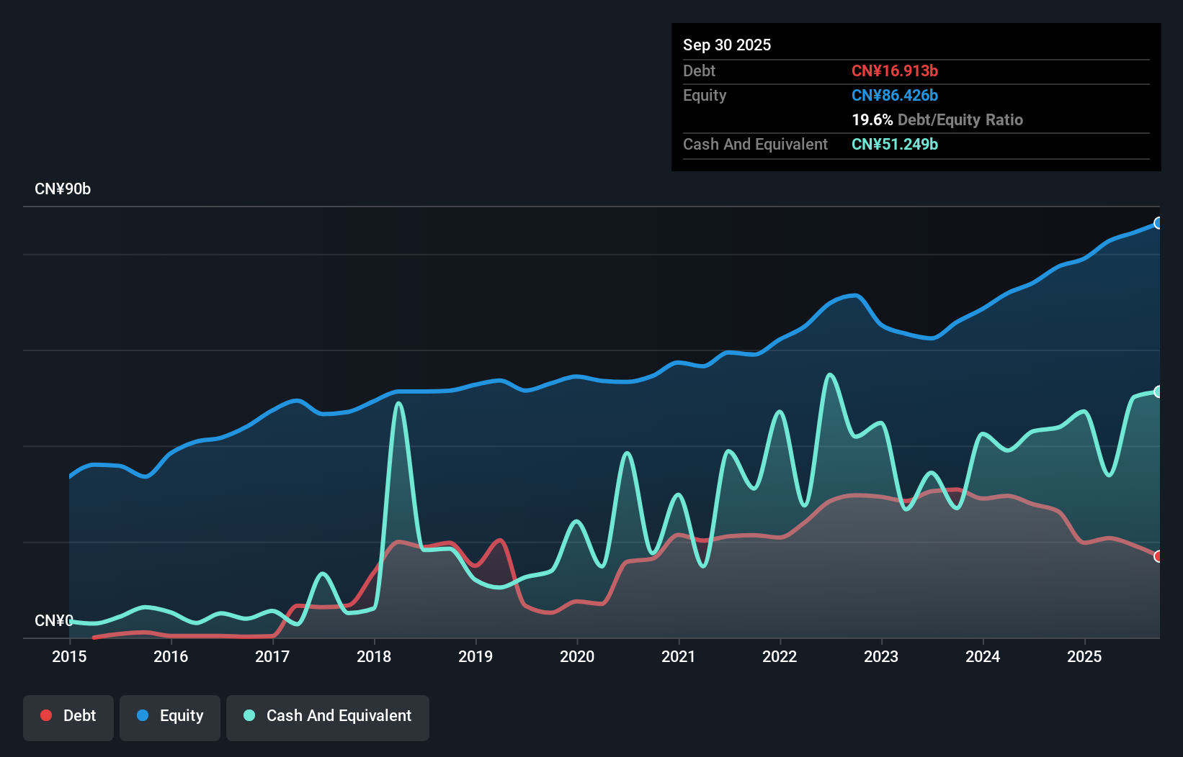Open details for the Debt/Equity Ratio row
Image resolution: width=1183 pixels, height=757 pixels.
click(x=937, y=120)
